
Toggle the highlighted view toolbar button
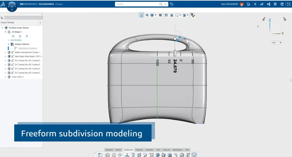(x=141, y=15)
